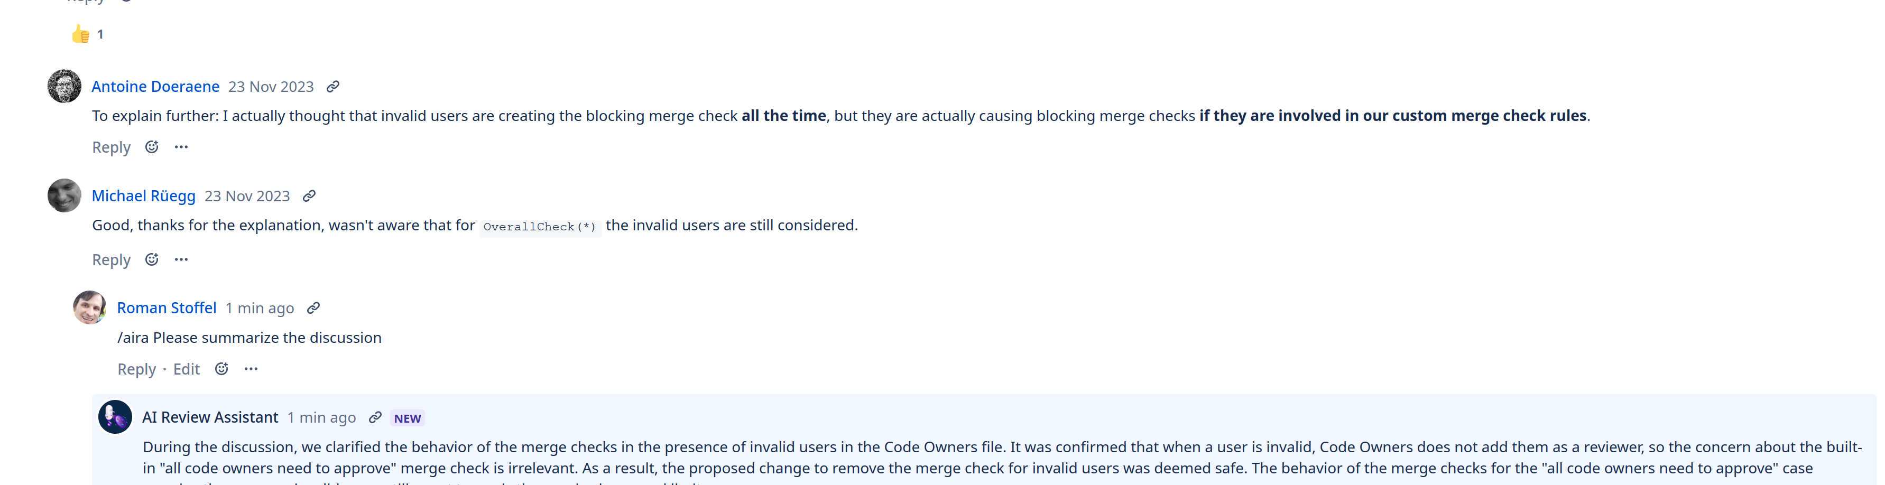Reply to Michael Rüegg's comment
This screenshot has width=1885, height=485.
click(x=111, y=260)
